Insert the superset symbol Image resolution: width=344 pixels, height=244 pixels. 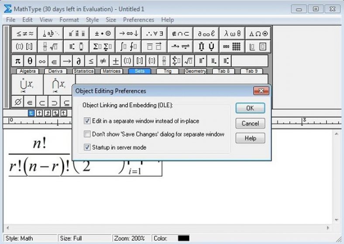click(55, 102)
